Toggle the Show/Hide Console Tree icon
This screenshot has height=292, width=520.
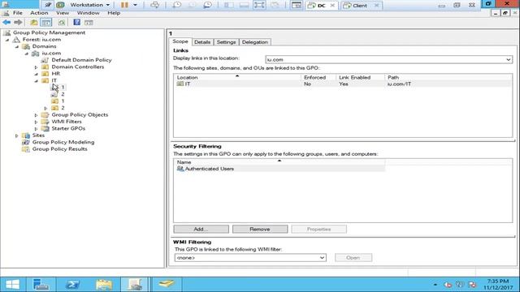(46, 22)
